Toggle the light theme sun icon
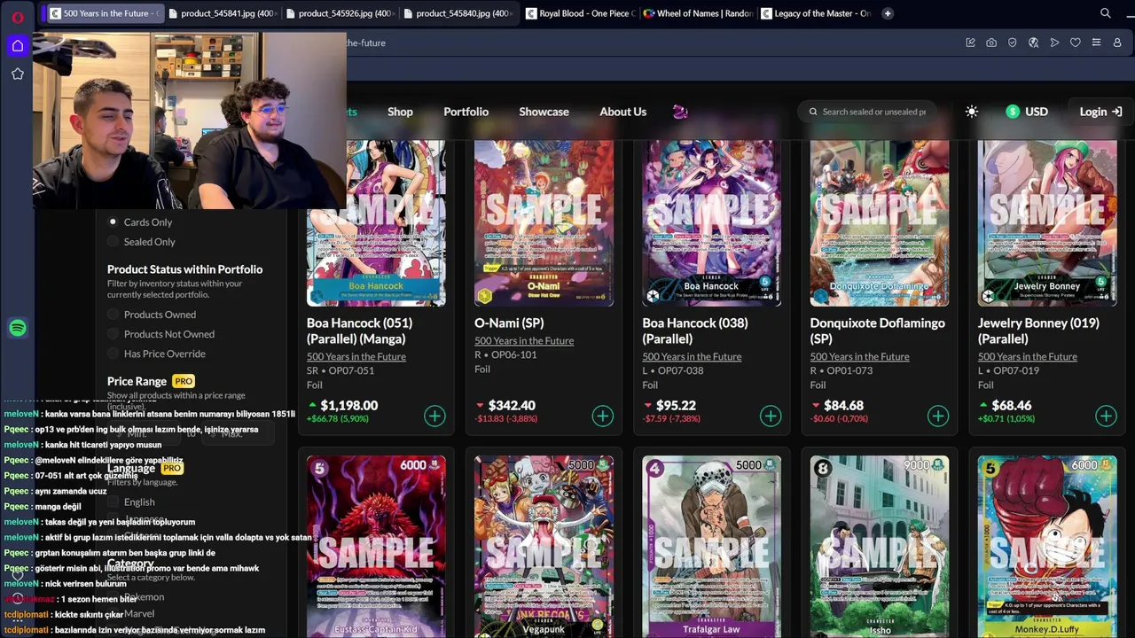 972,112
